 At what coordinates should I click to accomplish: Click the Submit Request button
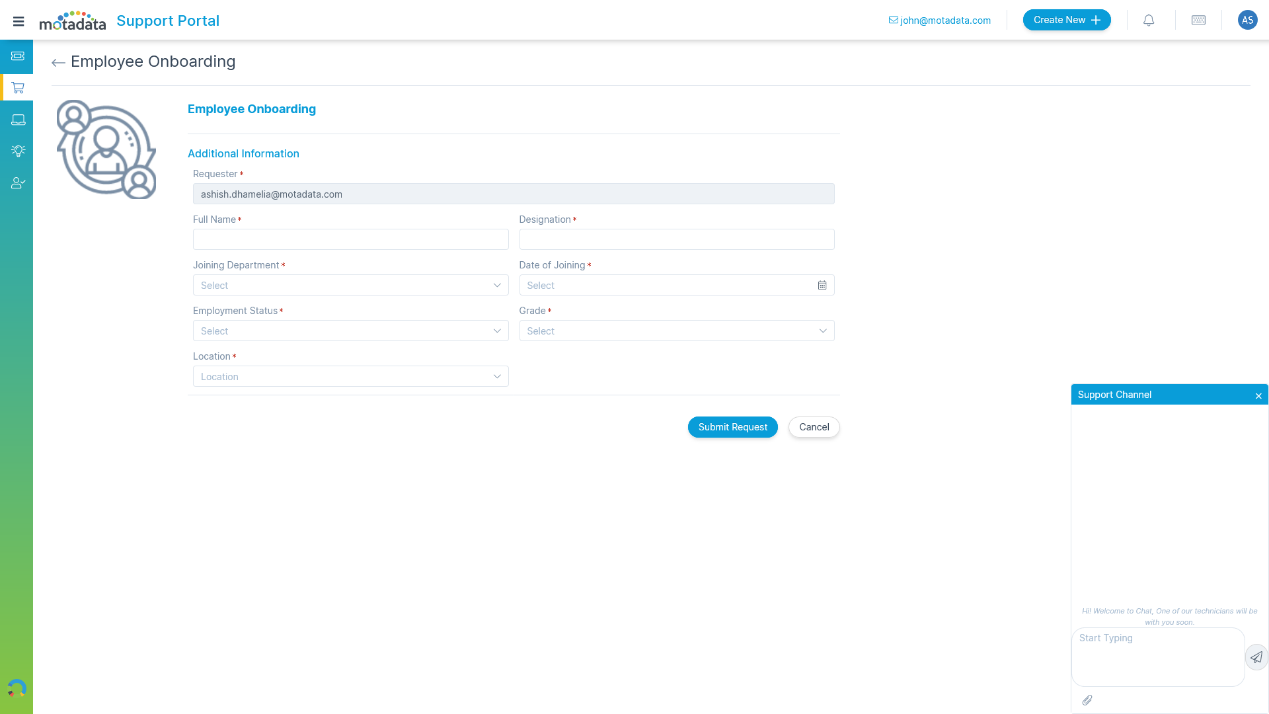(x=732, y=427)
